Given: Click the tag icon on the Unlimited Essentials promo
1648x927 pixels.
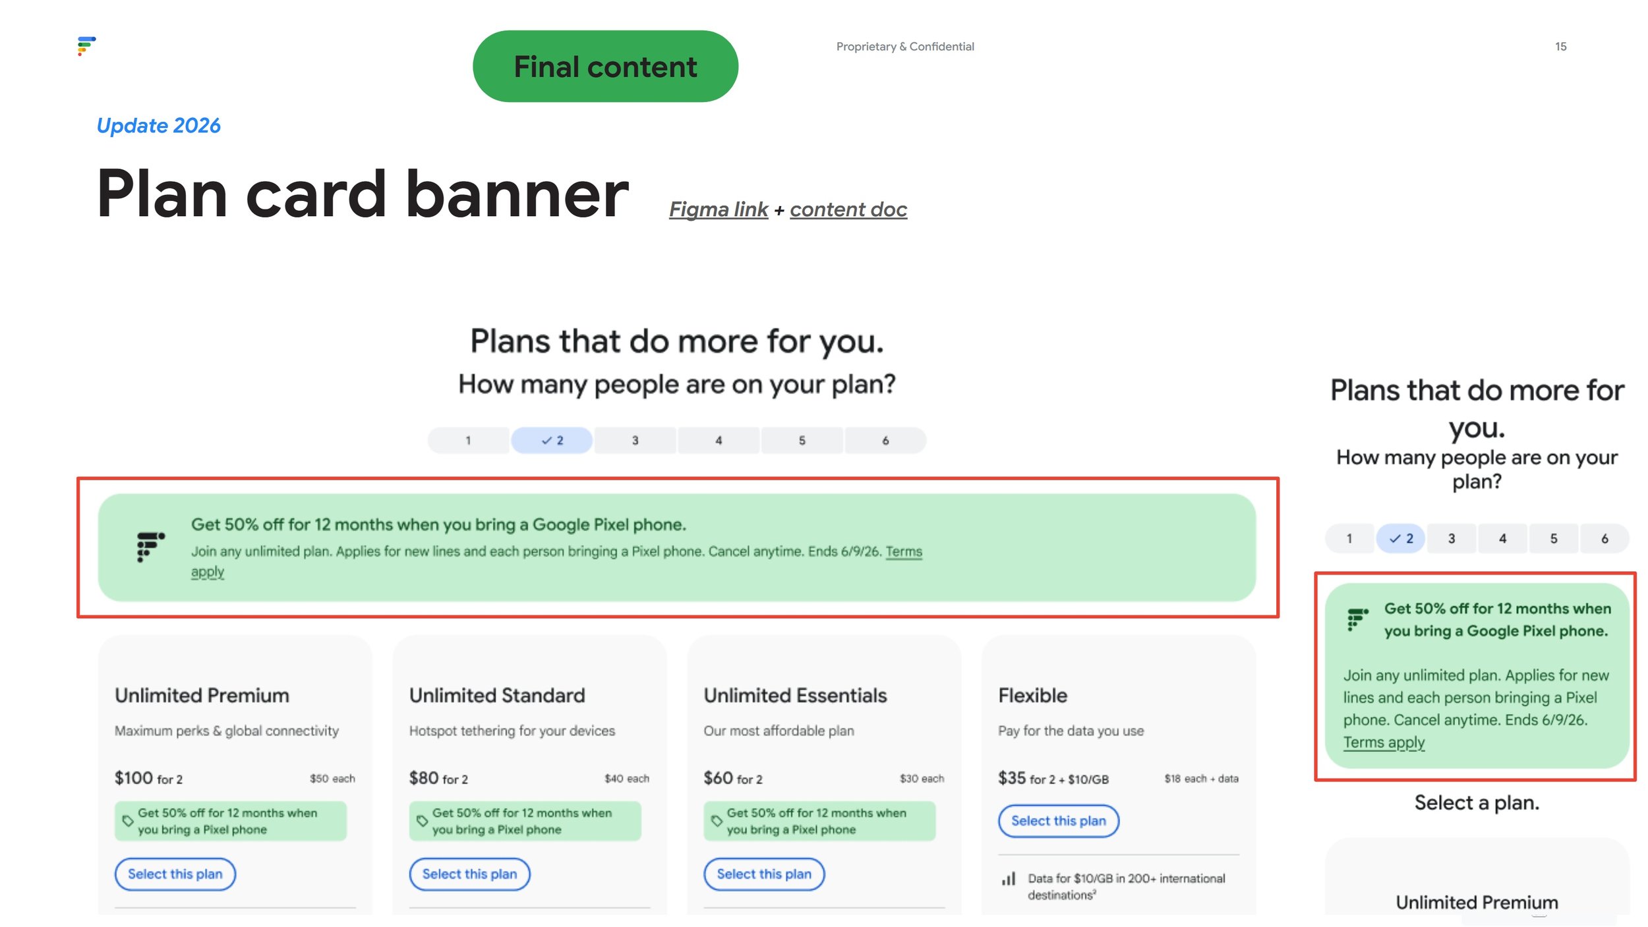Looking at the screenshot, I should tap(717, 821).
